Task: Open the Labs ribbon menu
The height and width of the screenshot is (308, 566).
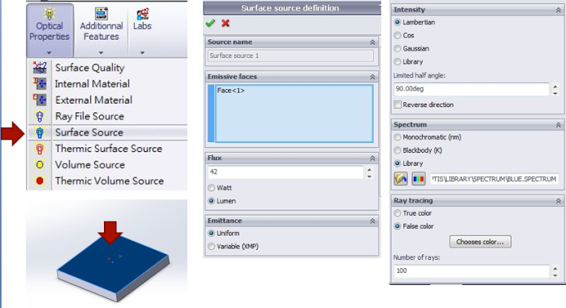Action: coord(142,31)
